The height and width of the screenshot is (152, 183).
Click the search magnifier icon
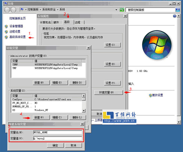click(x=177, y=10)
